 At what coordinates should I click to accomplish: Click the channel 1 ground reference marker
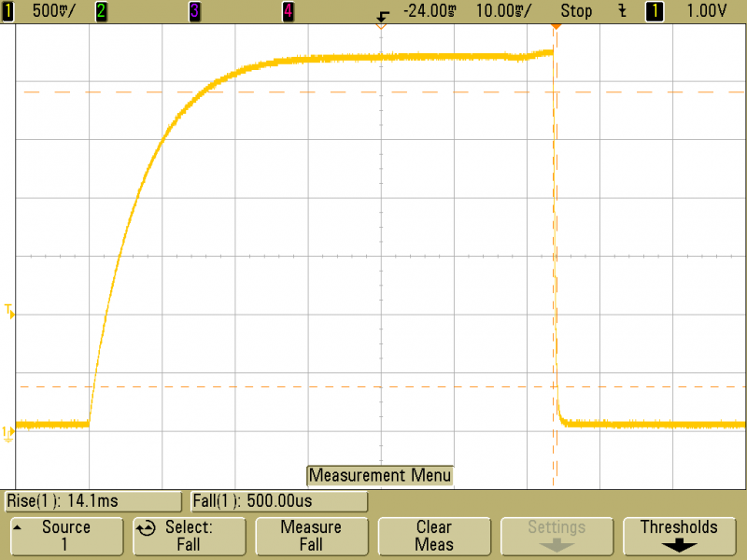click(8, 433)
